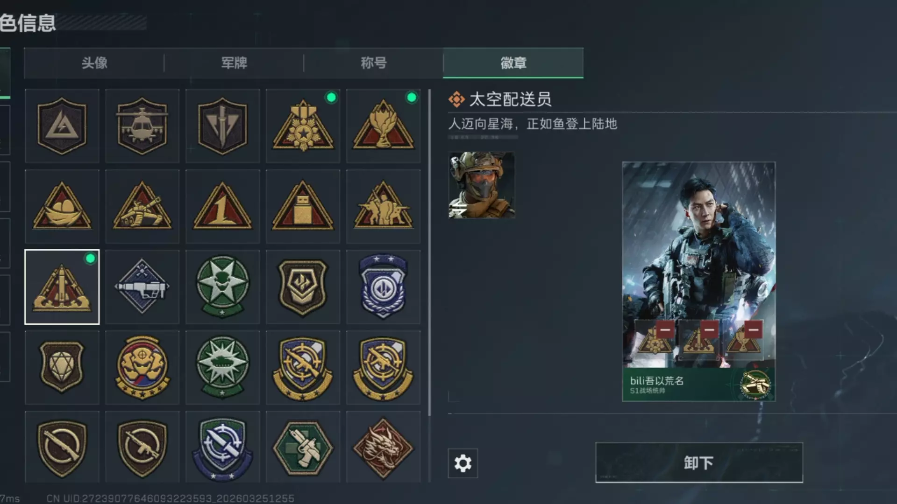Viewport: 897px width, 504px height.
Task: Open the 军牌 tab
Action: [234, 63]
